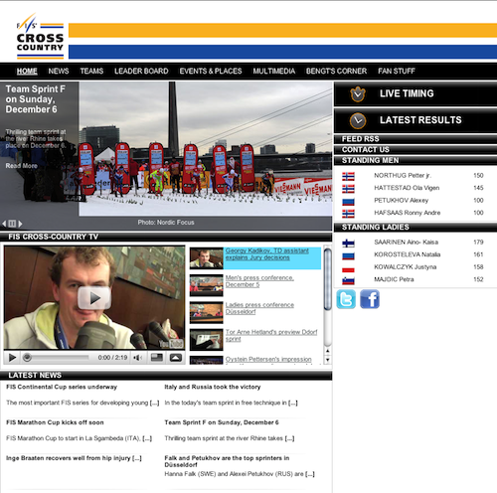This screenshot has height=493, width=497.
Task: Click the Live Timing clock icon
Action: 358,94
